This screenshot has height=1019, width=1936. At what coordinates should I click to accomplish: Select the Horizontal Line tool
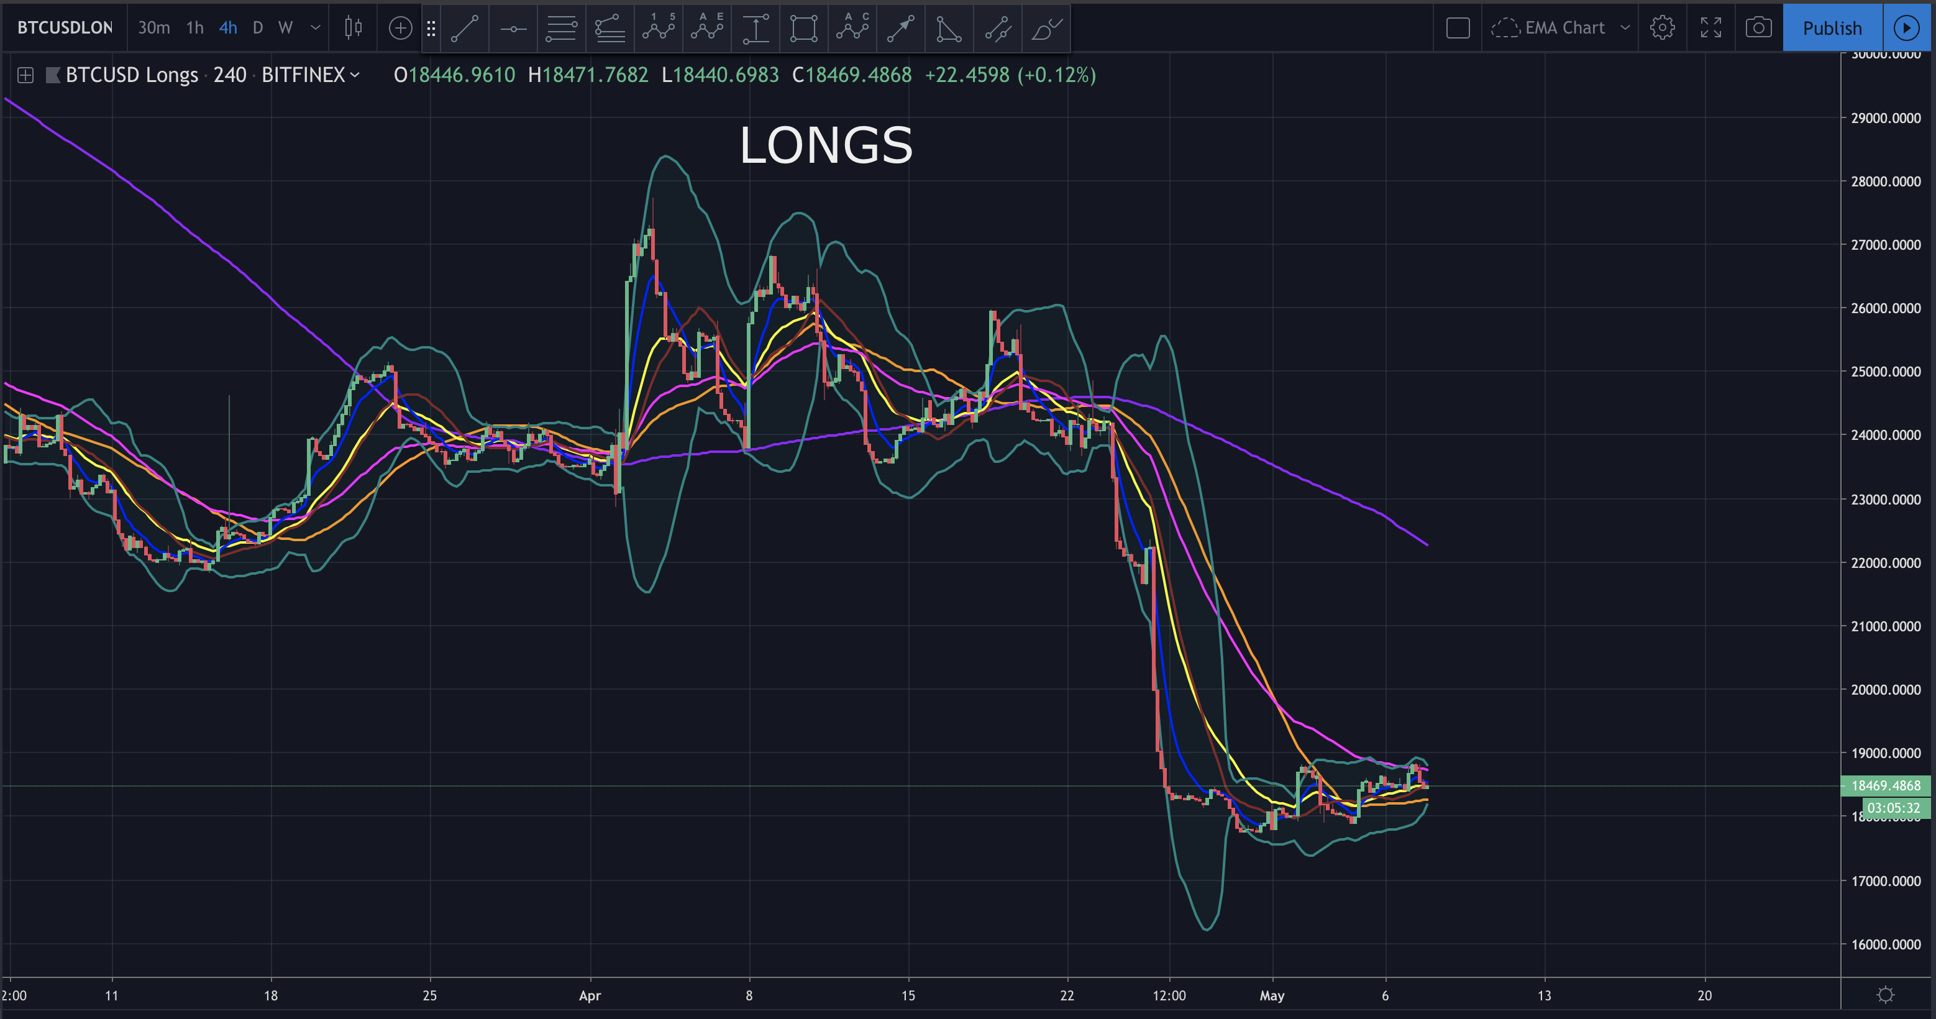point(513,29)
